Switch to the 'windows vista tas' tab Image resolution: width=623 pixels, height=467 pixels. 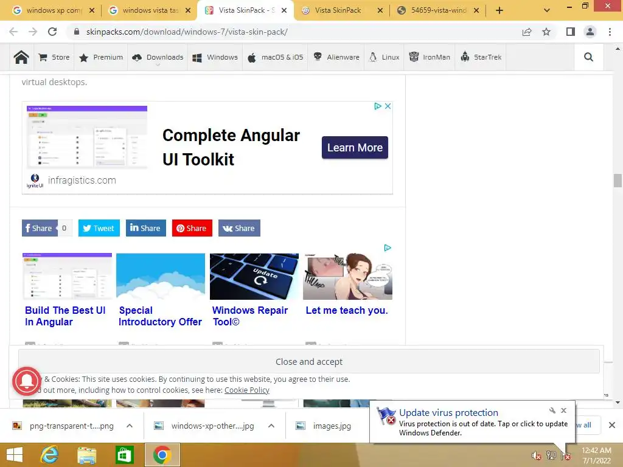coord(150,10)
